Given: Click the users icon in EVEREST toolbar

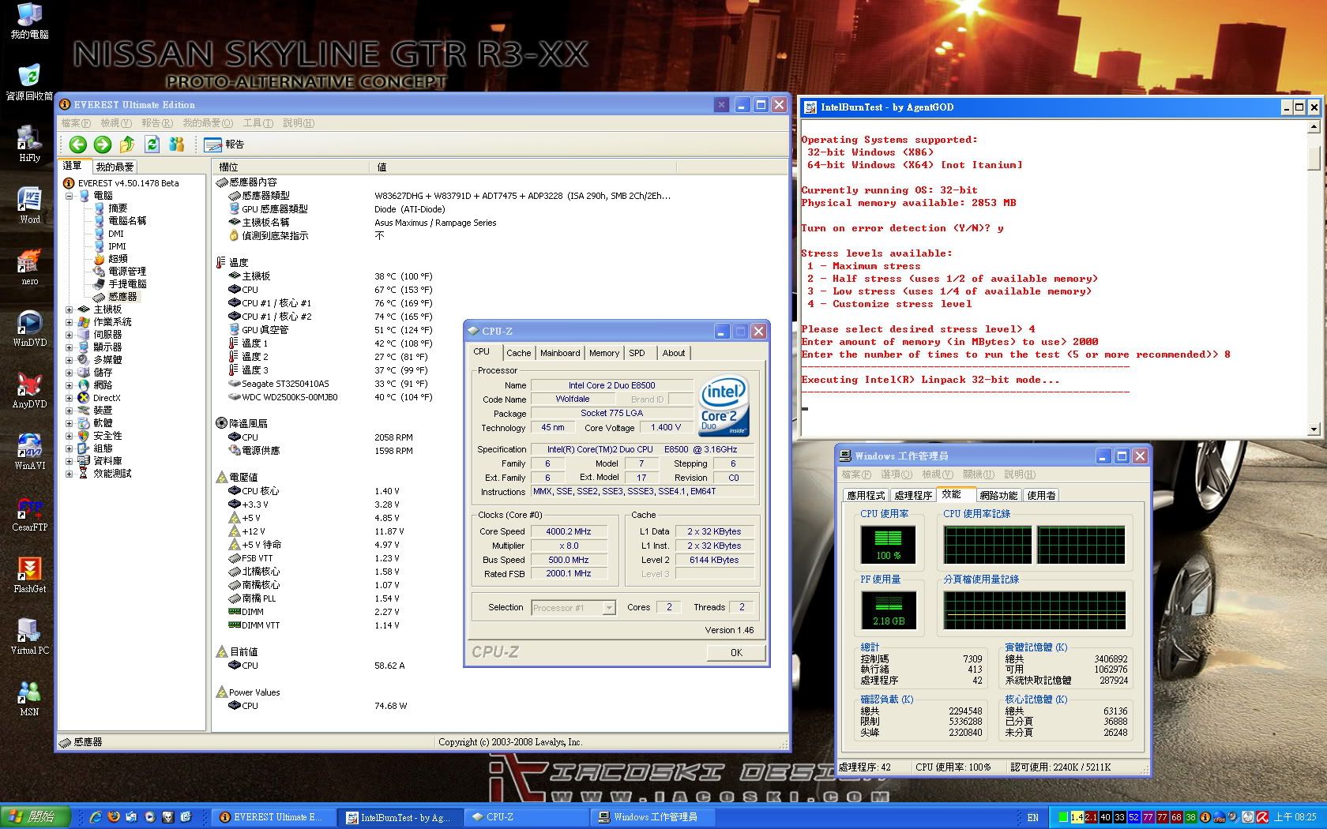Looking at the screenshot, I should pyautogui.click(x=177, y=144).
